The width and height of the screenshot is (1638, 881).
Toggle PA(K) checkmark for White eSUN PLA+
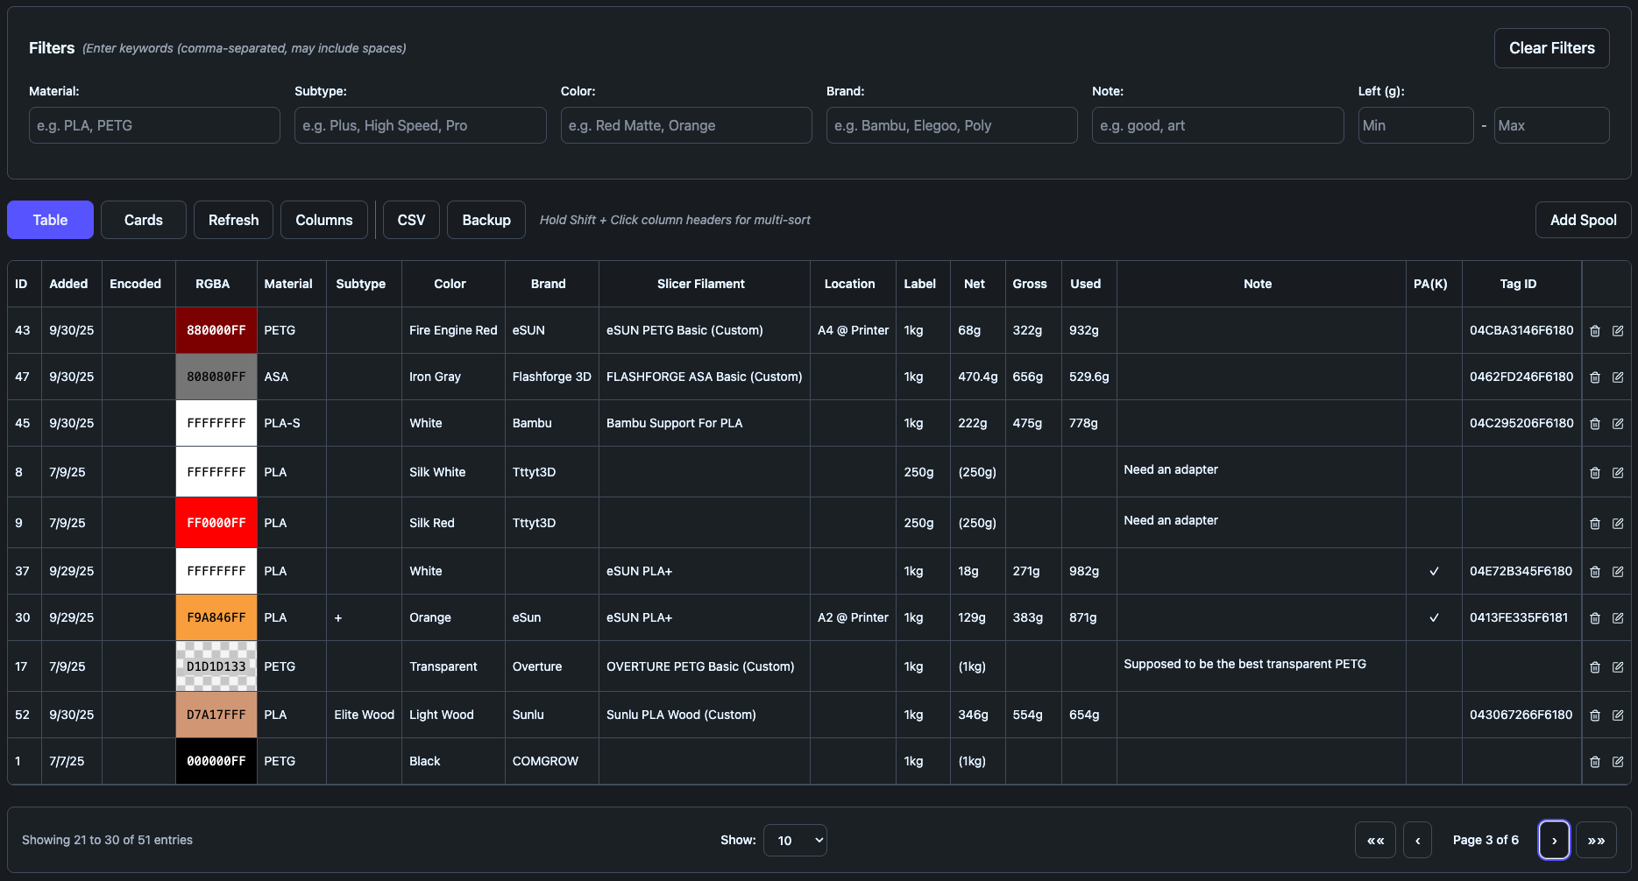click(x=1434, y=572)
